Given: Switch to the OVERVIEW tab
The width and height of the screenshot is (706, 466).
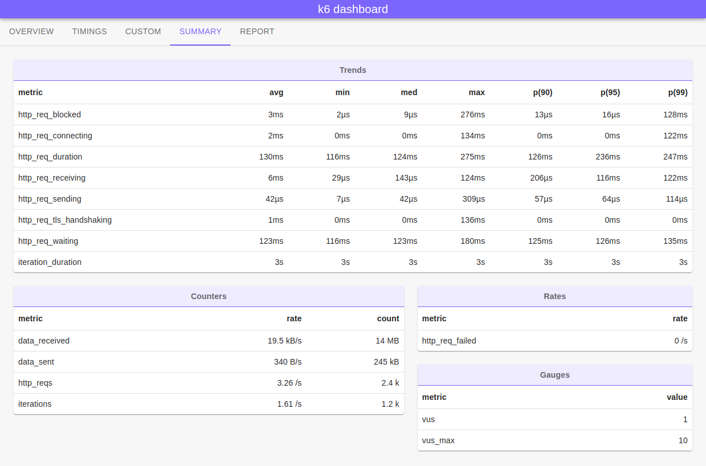Looking at the screenshot, I should pos(31,31).
